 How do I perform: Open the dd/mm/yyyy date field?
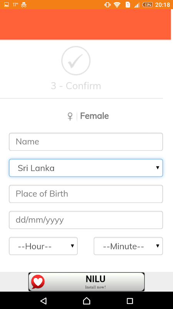coord(86,220)
